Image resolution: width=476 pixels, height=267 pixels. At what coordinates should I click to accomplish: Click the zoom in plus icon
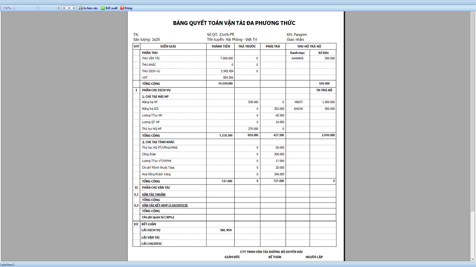[x=58, y=8]
